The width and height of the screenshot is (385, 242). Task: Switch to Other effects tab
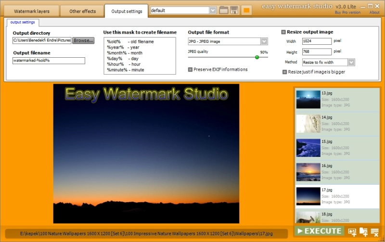pos(82,11)
